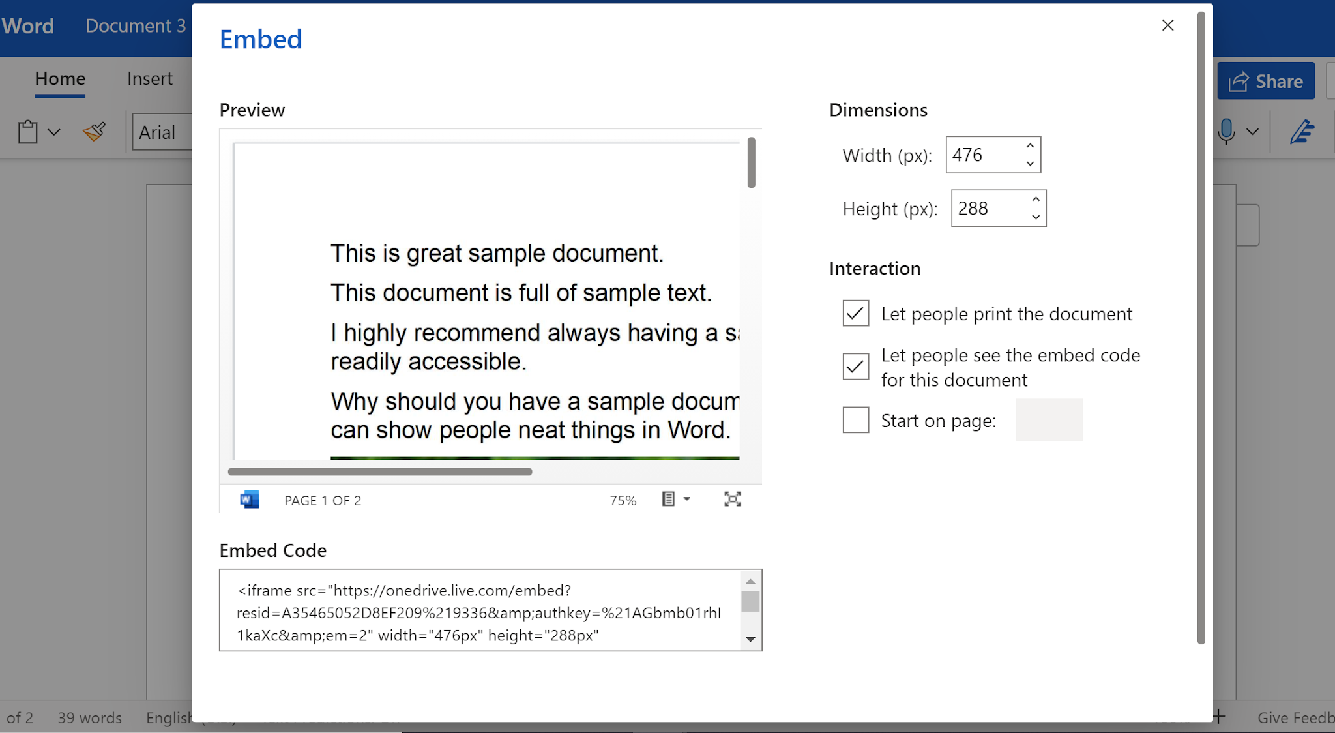Viewport: 1335px width, 733px height.
Task: Expand the Dictate dropdown chevron
Action: (x=1253, y=132)
